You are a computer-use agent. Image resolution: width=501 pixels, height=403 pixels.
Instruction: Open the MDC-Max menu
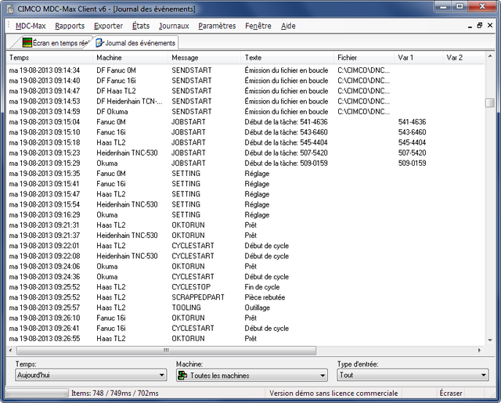click(31, 26)
